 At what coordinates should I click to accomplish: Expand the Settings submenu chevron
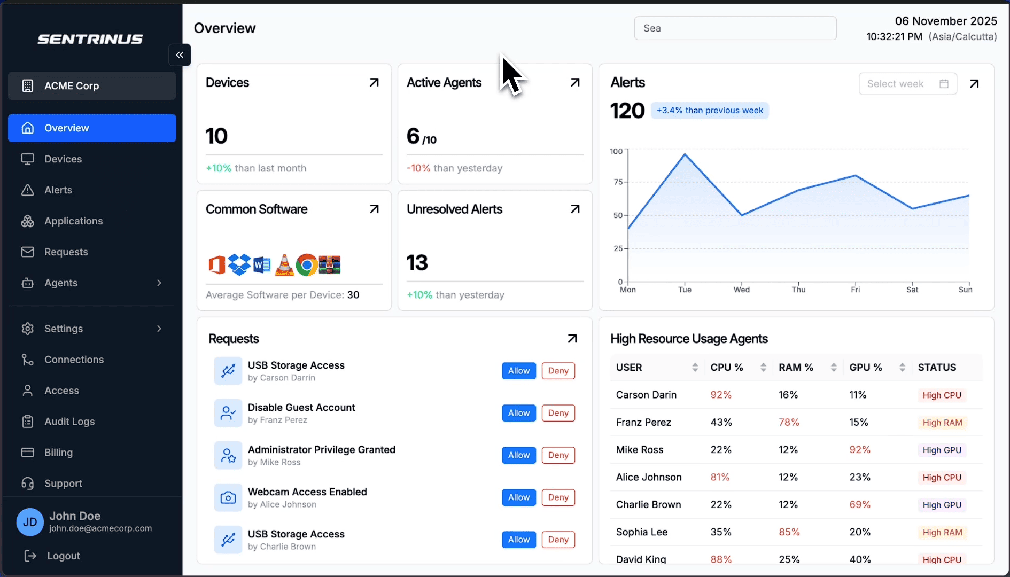pyautogui.click(x=159, y=329)
